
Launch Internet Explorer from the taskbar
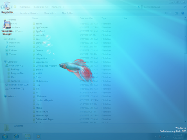tap(17, 136)
